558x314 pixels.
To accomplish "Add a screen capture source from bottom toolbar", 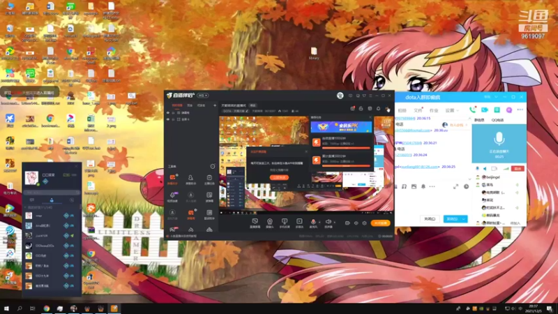I will (255, 223).
